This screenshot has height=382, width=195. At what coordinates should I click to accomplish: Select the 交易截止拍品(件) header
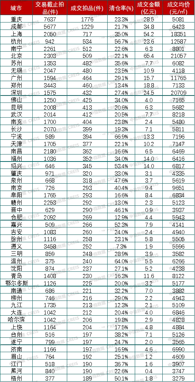coord(50,7)
